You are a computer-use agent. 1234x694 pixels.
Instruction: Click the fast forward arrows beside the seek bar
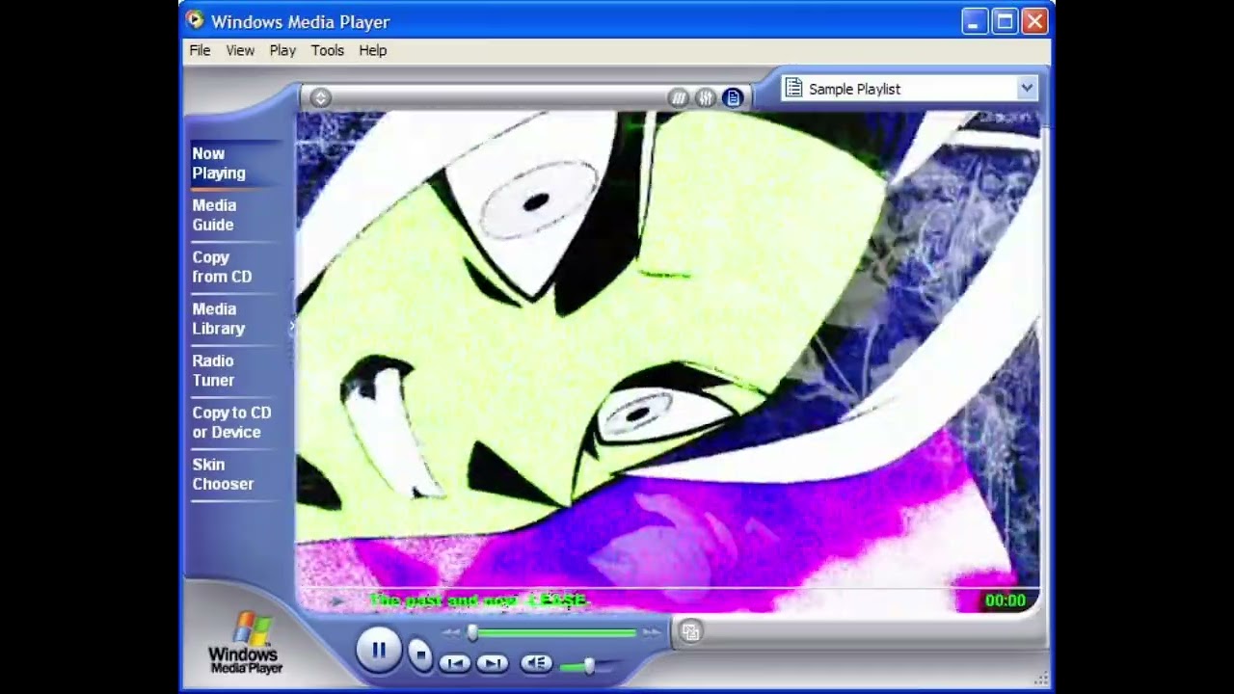652,632
